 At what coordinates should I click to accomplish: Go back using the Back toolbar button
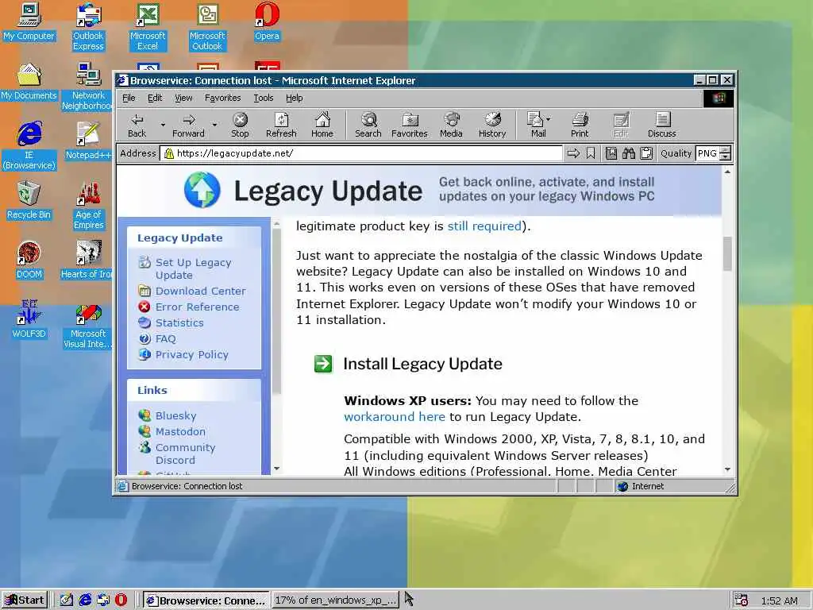[x=137, y=125]
